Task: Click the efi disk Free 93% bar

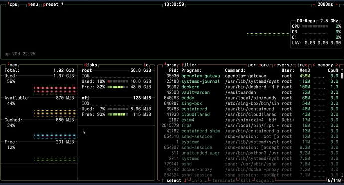Action: pos(117,114)
